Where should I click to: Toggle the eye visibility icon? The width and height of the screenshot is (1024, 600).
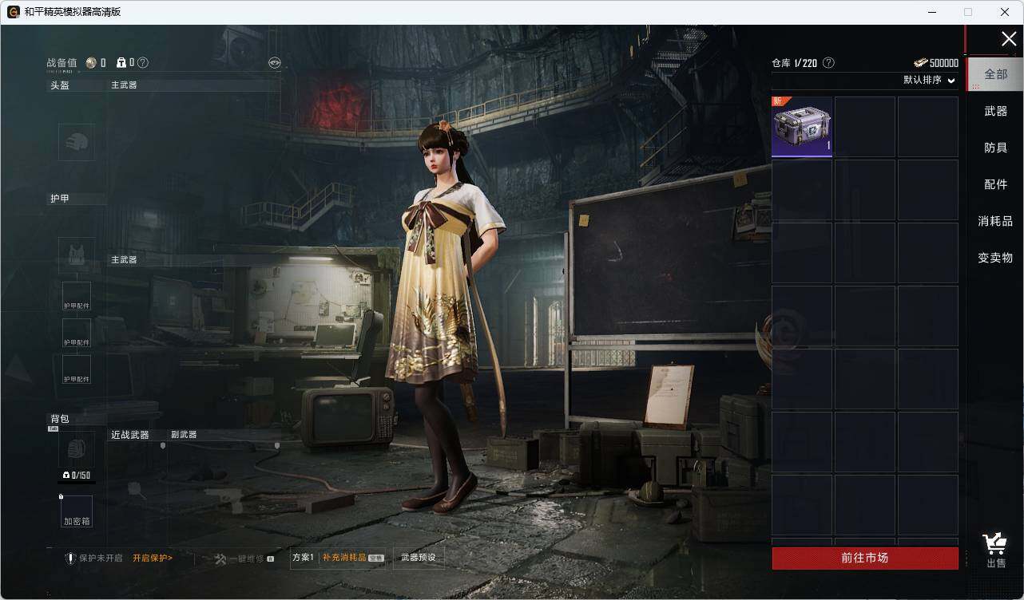coord(275,62)
